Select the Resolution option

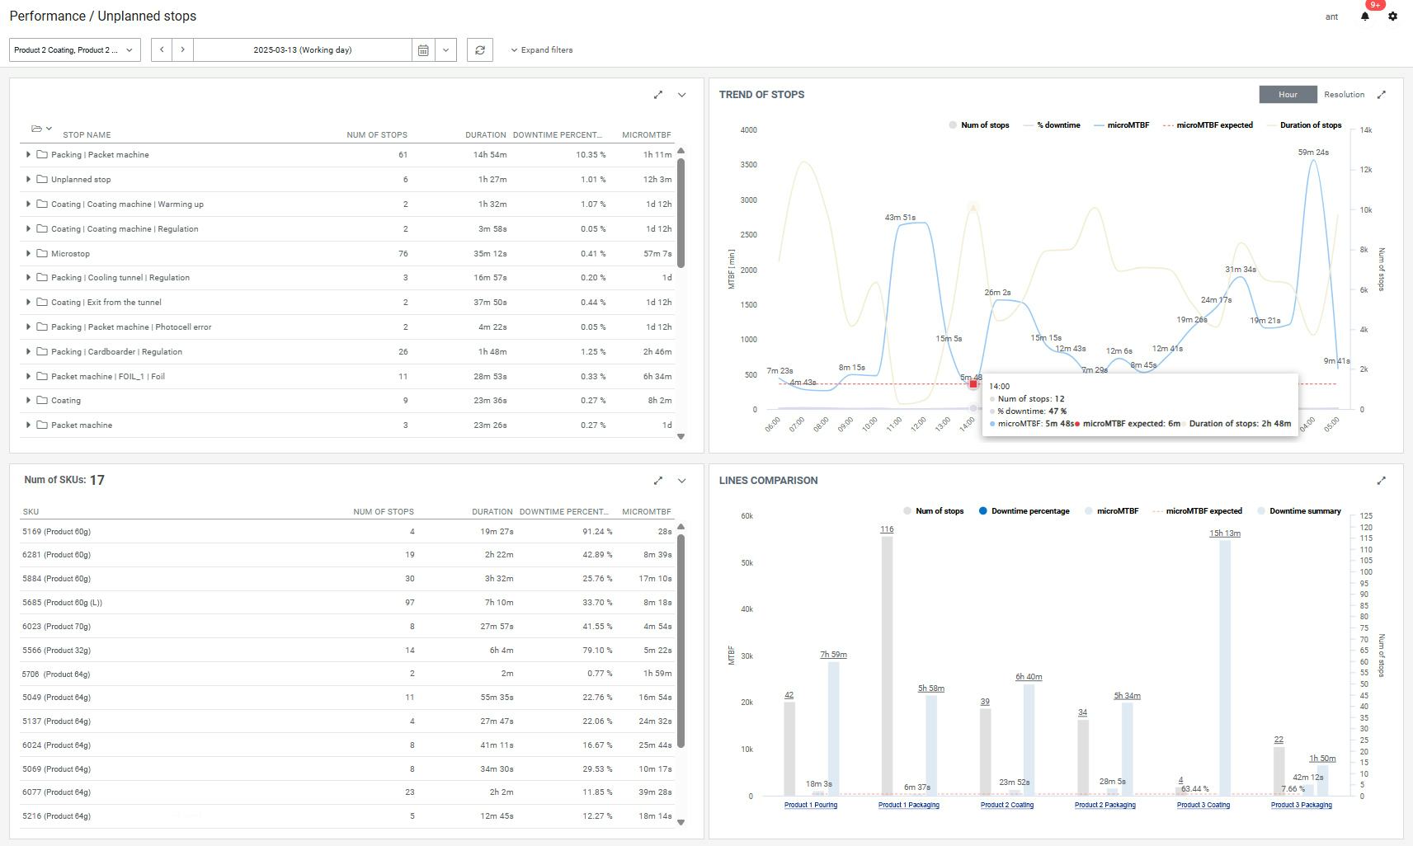point(1344,95)
